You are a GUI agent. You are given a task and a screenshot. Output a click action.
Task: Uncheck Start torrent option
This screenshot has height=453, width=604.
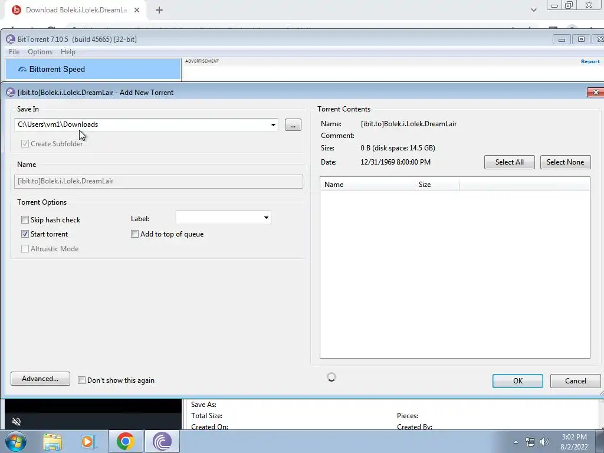25,234
